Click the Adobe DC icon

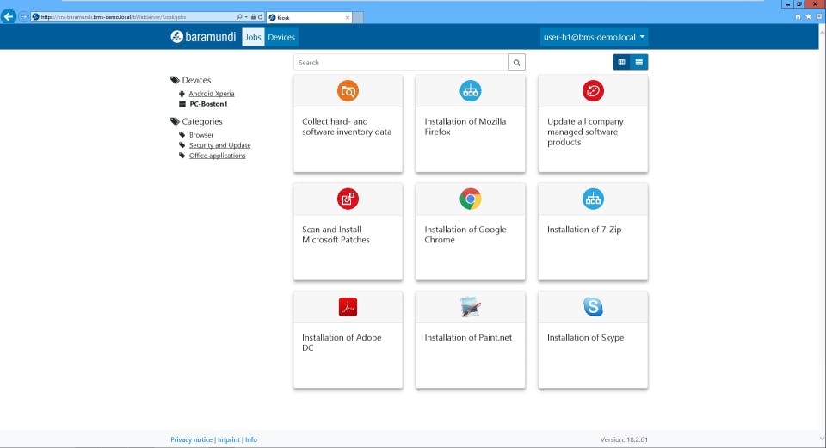(348, 307)
